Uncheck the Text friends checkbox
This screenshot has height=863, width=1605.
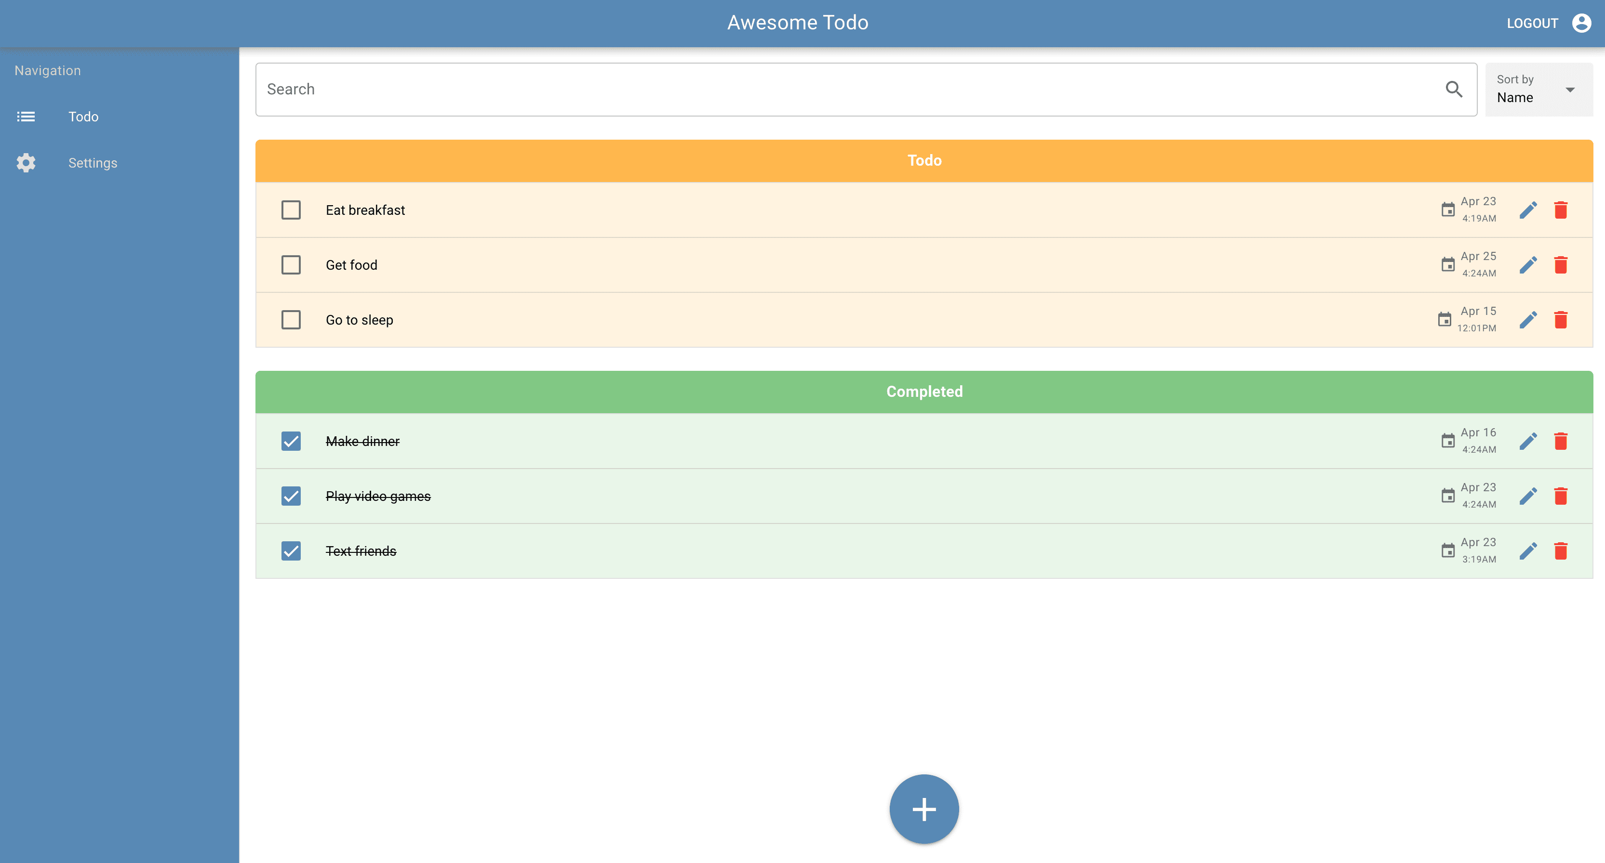(x=291, y=550)
